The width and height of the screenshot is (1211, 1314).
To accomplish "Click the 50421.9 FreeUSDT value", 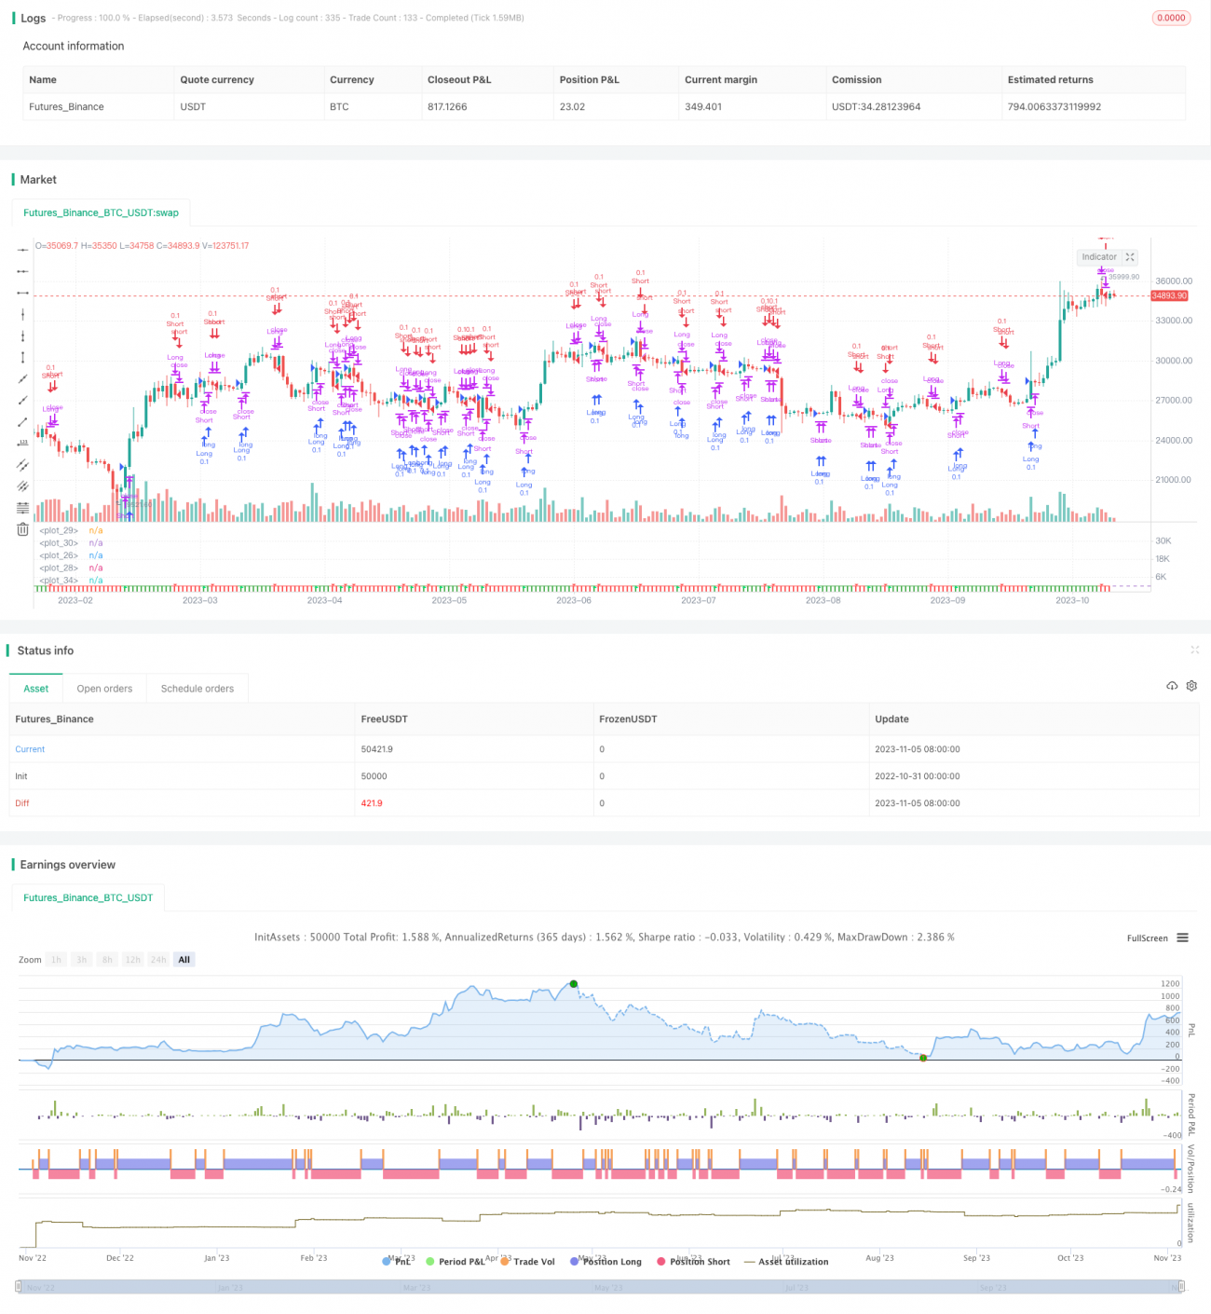I will [x=376, y=749].
